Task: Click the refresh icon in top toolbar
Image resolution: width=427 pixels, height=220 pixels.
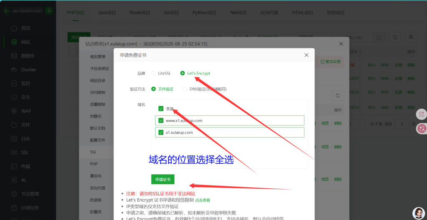Action: tap(395, 37)
